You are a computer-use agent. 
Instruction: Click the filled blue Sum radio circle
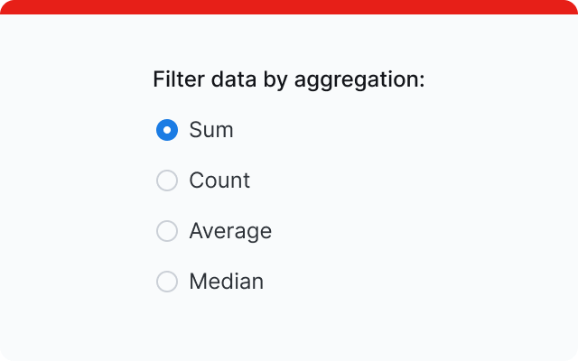[x=167, y=130]
